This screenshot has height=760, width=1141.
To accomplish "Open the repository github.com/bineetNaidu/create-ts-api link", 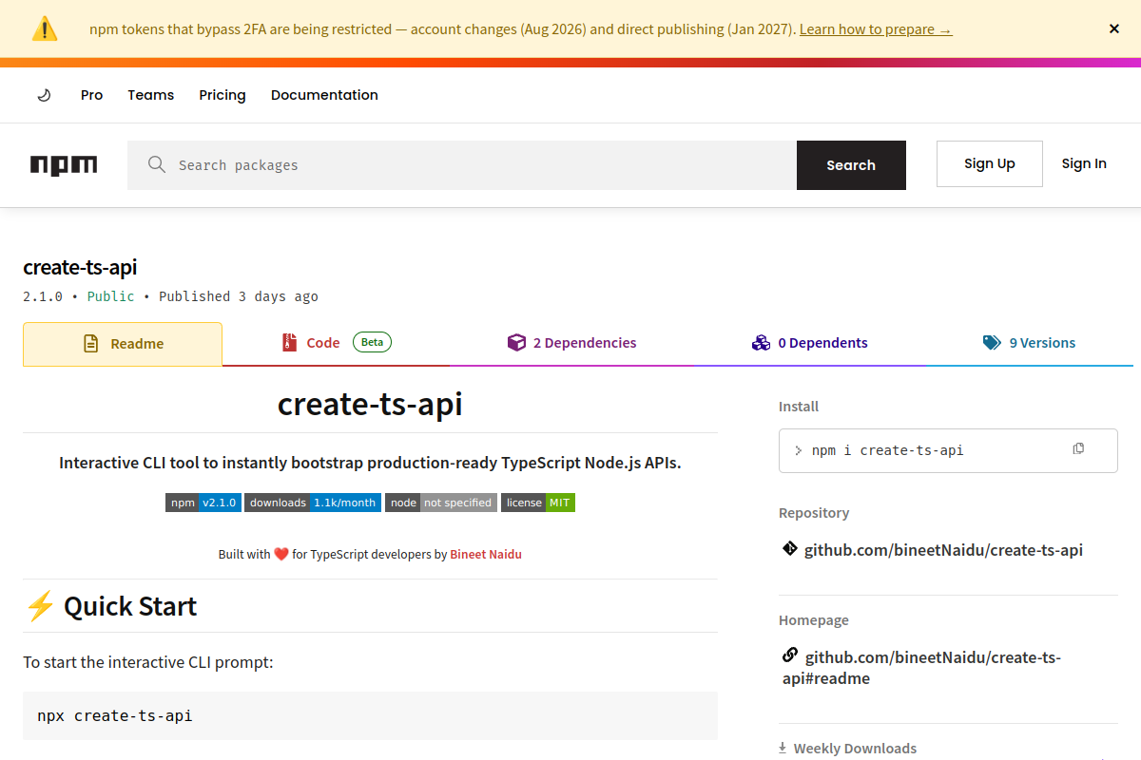I will click(x=943, y=550).
